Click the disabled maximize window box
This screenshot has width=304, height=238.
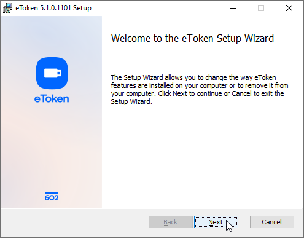pos(261,8)
